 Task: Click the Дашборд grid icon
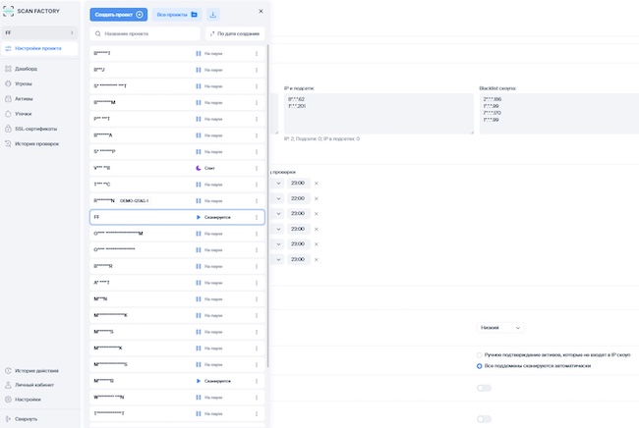tap(8, 69)
